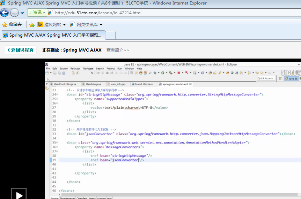
Task: Click Package Explorer icon in left sidebar
Action: [x=47, y=88]
